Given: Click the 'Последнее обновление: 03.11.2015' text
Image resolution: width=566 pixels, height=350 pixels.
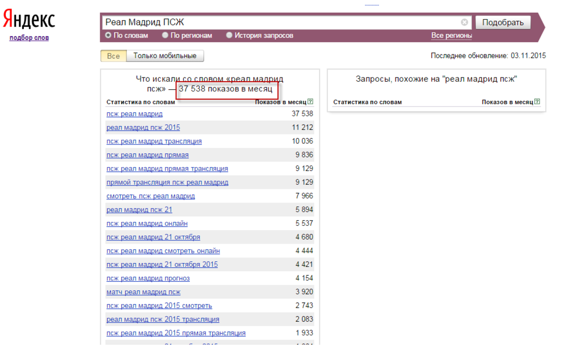Looking at the screenshot, I should click(x=488, y=56).
